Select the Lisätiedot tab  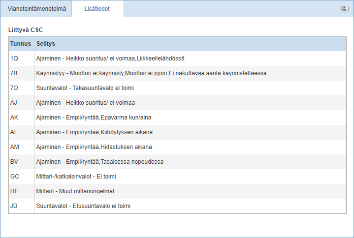pyautogui.click(x=97, y=9)
